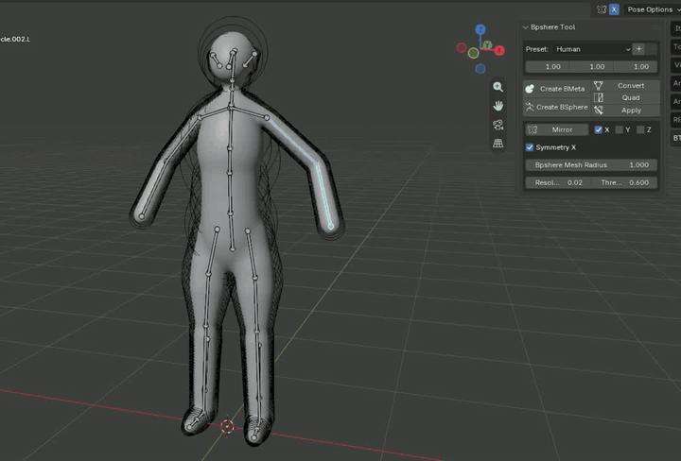The image size is (681, 461).
Task: Click the Create BSphere button
Action: click(x=557, y=107)
